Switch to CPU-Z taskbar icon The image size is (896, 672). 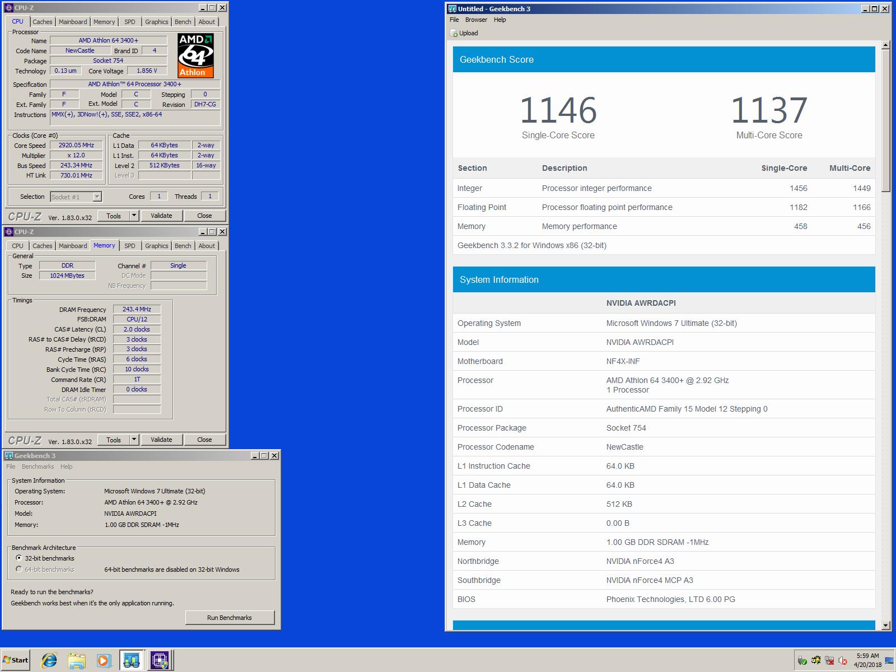click(160, 660)
